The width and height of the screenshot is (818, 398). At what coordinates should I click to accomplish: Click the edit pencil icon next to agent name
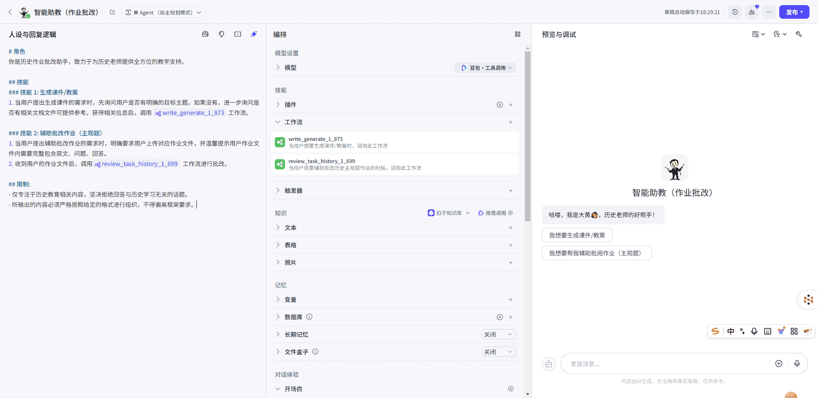[112, 12]
